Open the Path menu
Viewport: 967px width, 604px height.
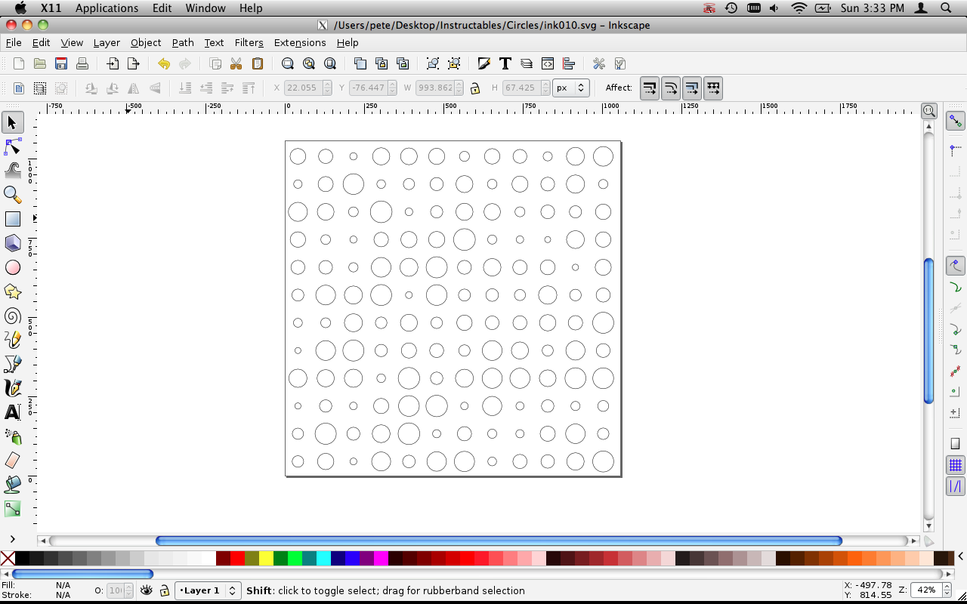point(183,43)
